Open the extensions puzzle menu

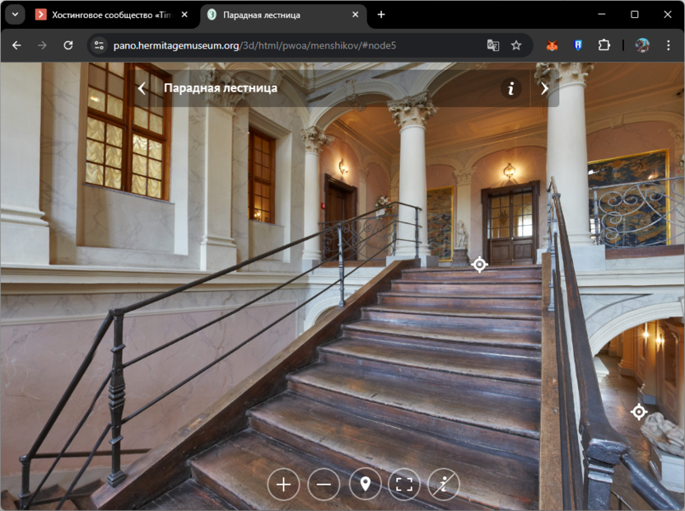(x=603, y=45)
